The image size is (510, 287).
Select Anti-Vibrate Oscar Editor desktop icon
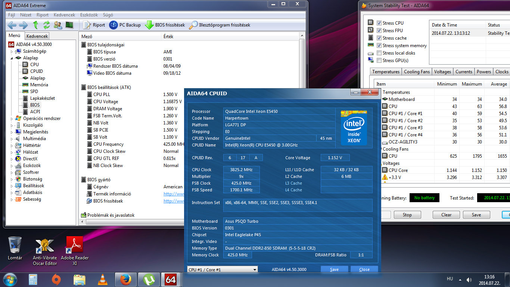pos(45,251)
